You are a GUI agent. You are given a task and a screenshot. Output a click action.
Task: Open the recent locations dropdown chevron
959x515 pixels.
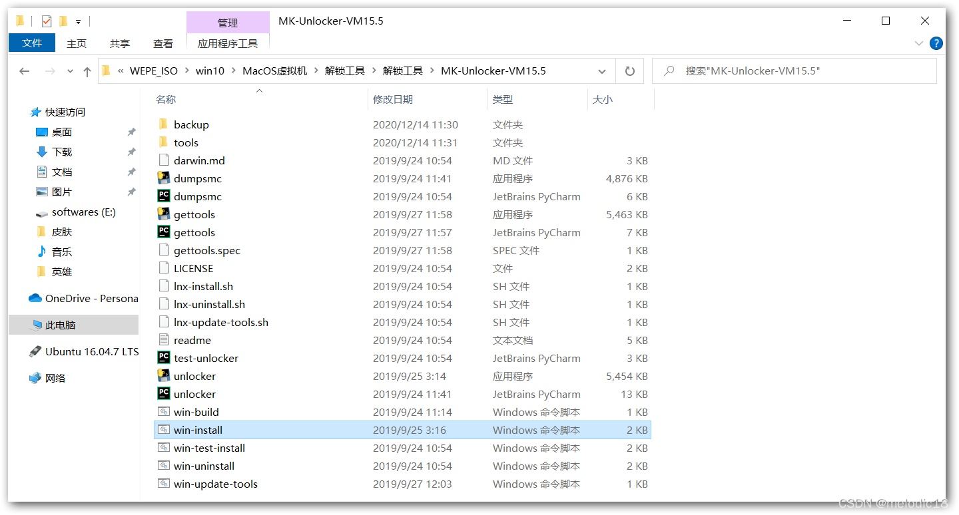(69, 71)
